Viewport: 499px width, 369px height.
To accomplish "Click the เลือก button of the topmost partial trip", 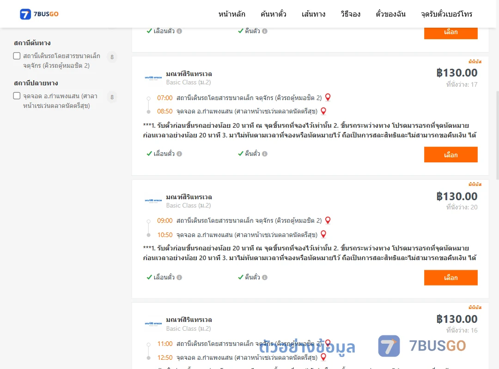I will coord(450,33).
